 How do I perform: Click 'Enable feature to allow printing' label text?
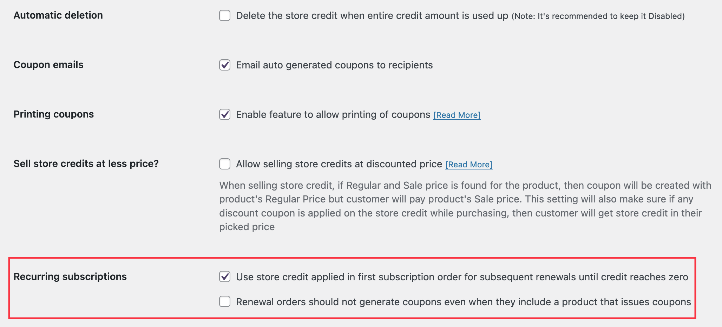[333, 115]
